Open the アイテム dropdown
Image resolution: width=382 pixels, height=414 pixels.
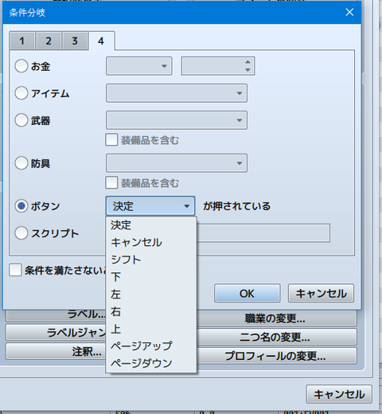[177, 93]
